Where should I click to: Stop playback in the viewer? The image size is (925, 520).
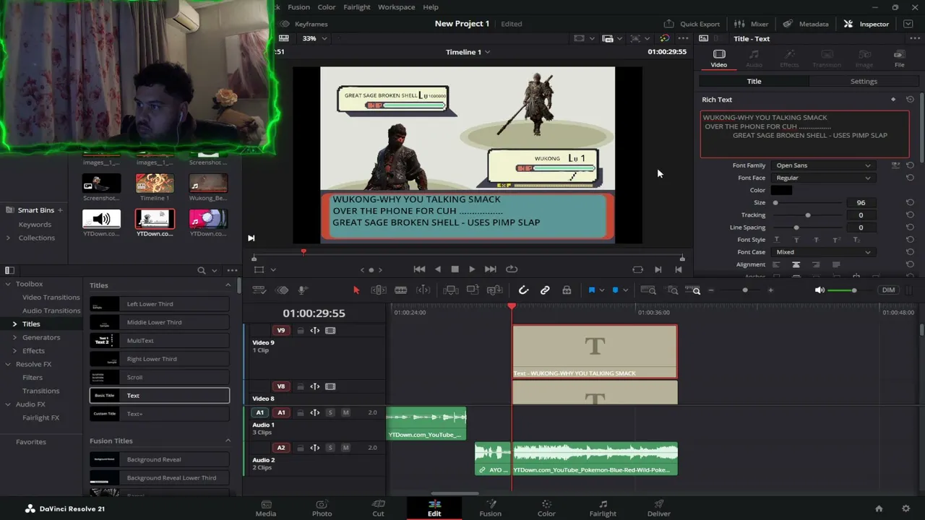click(455, 269)
